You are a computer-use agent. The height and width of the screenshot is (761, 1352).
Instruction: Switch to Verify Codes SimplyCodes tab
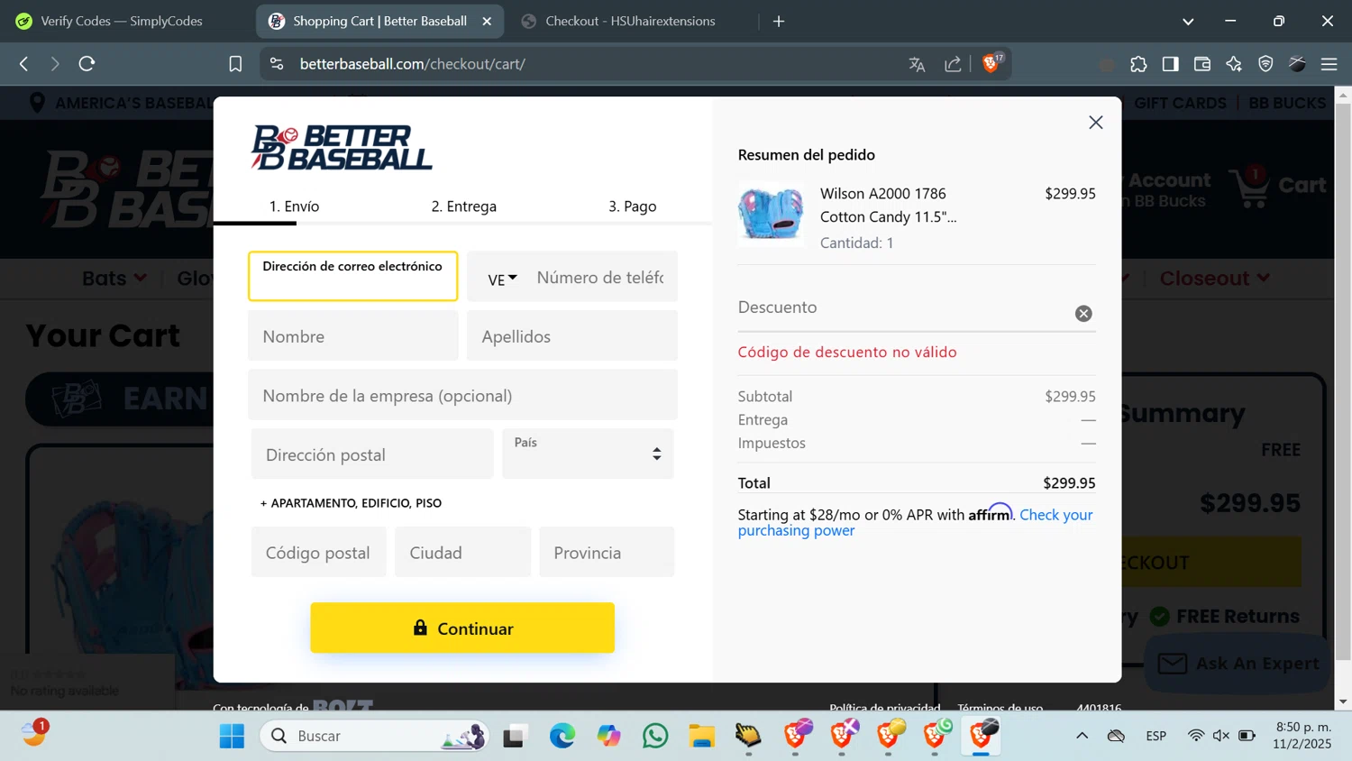coord(122,21)
